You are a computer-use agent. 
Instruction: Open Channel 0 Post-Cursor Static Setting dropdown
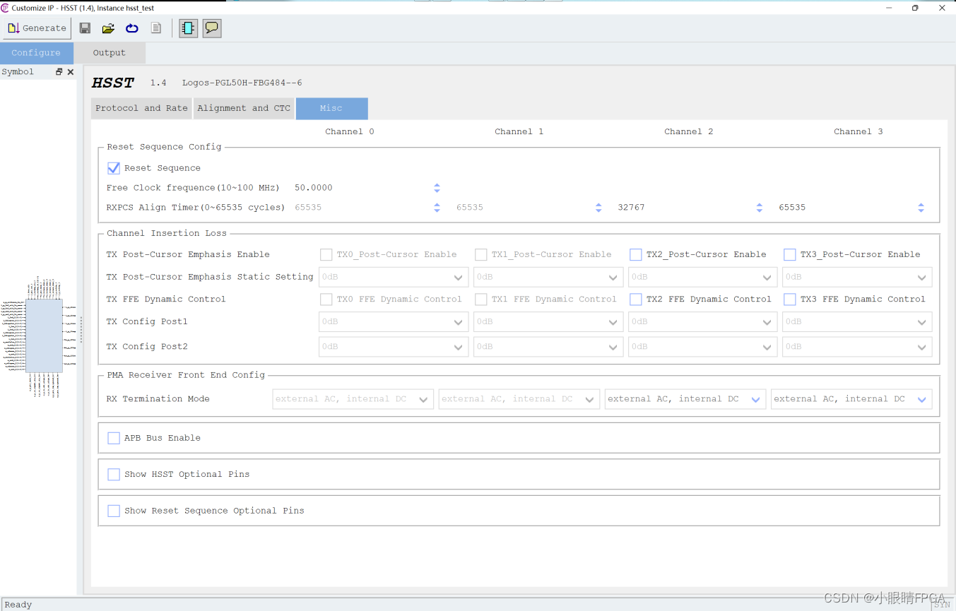394,277
